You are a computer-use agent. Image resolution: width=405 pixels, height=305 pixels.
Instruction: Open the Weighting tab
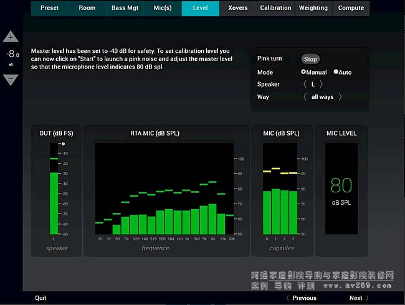tap(313, 8)
